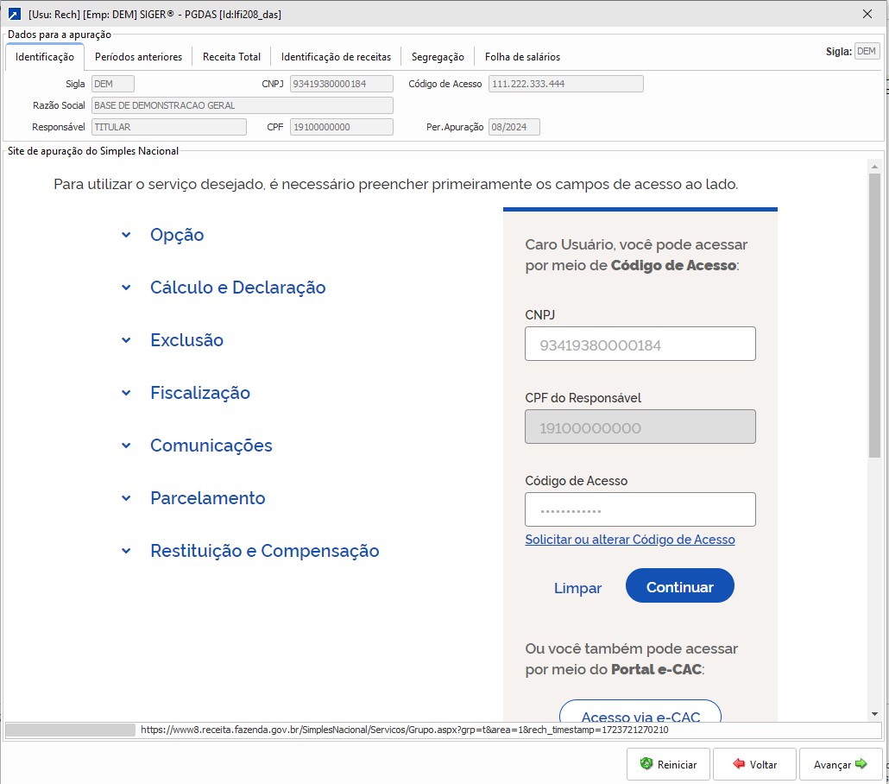Click the Acesso via e-CAC button

click(x=640, y=713)
